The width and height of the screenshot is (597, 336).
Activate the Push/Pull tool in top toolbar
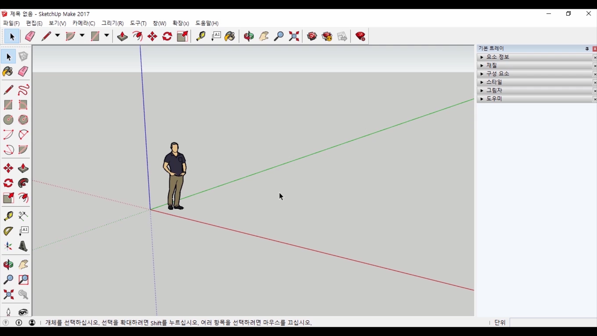(122, 36)
